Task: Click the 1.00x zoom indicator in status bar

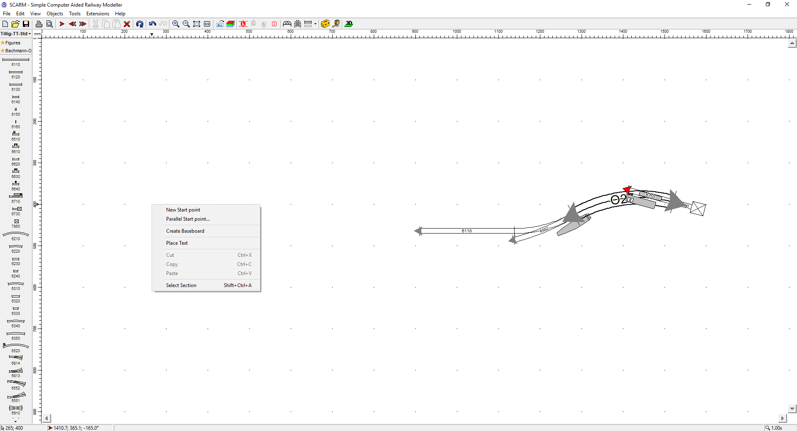Action: point(774,428)
